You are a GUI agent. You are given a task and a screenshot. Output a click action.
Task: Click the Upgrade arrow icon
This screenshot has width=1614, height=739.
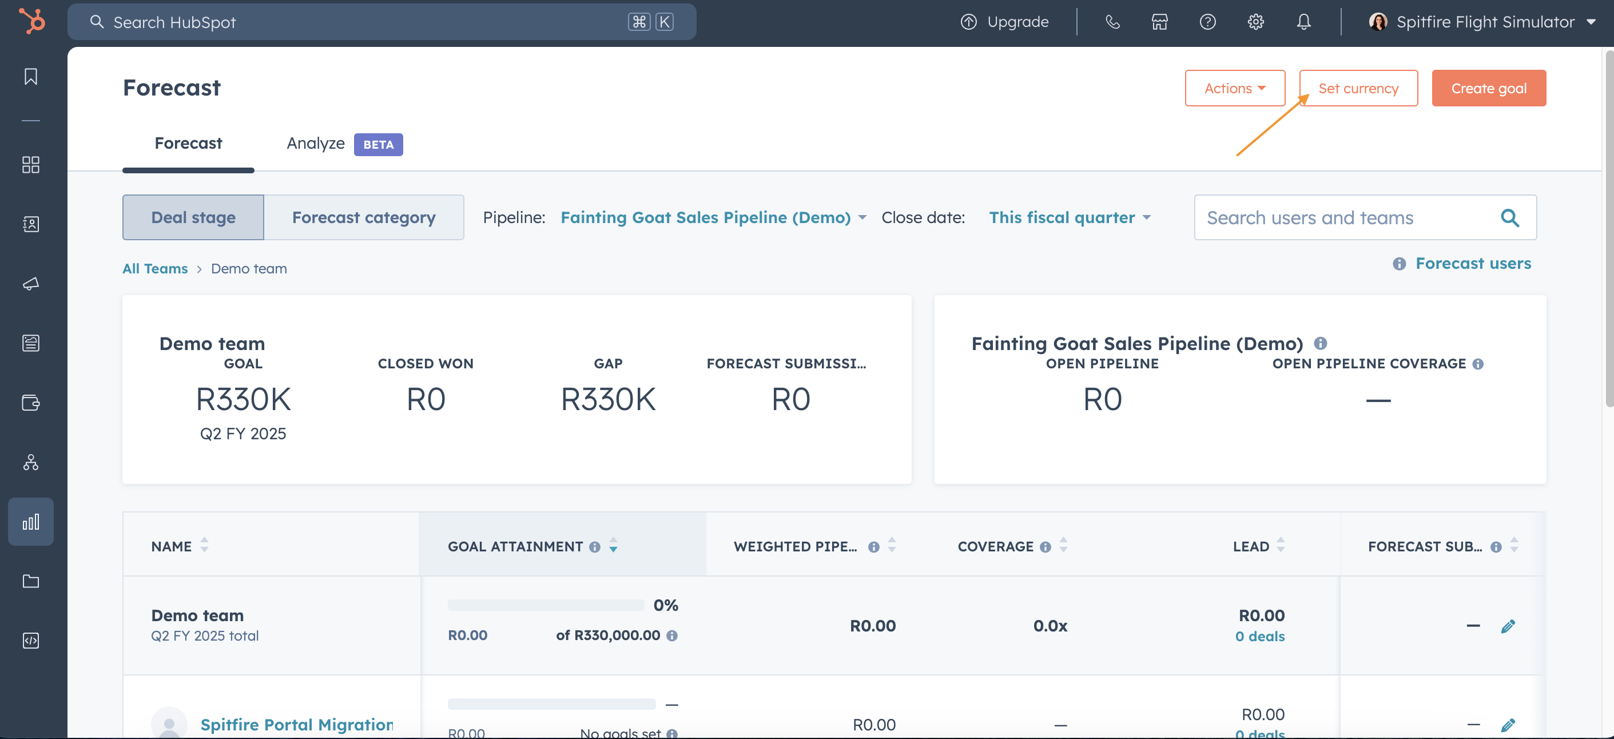(969, 22)
